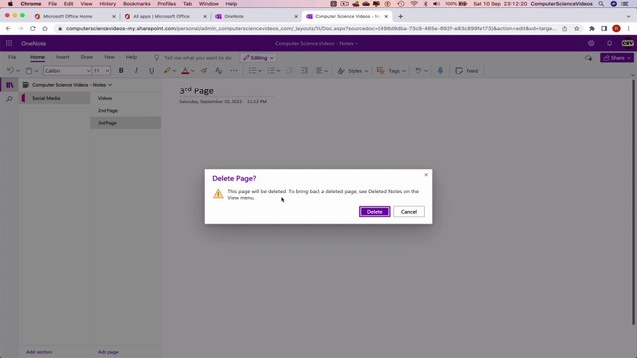Switch to the Insert ribbon tab
Screen dimensions: 637x358
coord(62,57)
